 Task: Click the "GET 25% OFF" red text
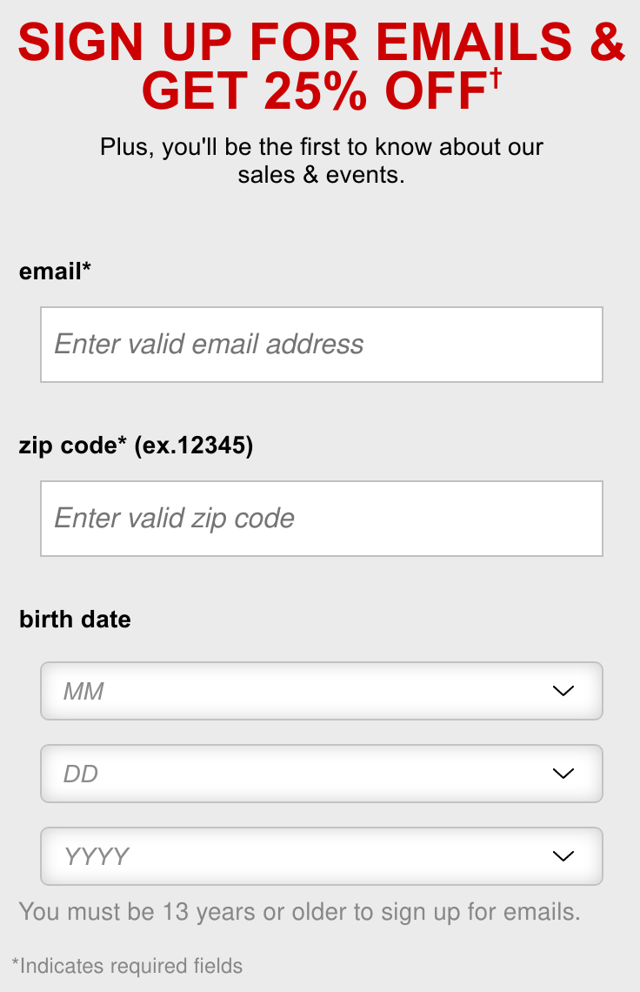pos(313,91)
